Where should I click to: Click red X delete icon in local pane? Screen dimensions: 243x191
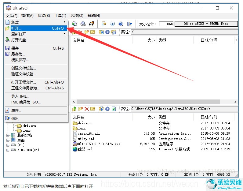[87, 109]
